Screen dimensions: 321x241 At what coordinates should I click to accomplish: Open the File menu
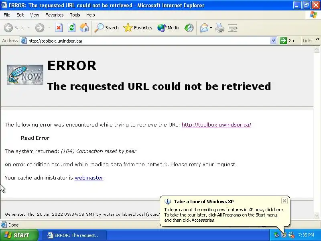pos(7,15)
